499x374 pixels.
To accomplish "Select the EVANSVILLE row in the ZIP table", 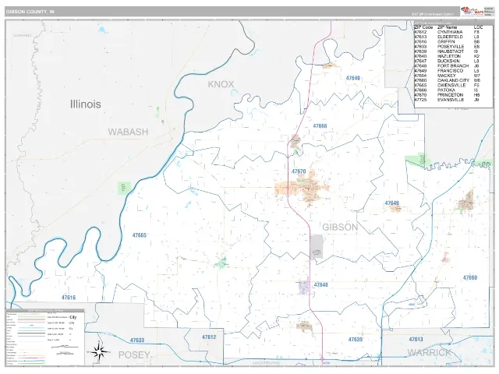I will (x=447, y=100).
